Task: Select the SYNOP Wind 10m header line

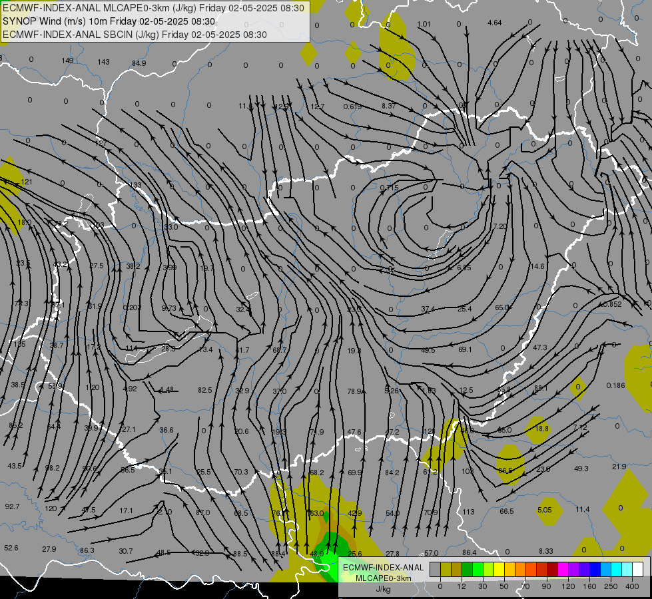Action: coord(109,21)
